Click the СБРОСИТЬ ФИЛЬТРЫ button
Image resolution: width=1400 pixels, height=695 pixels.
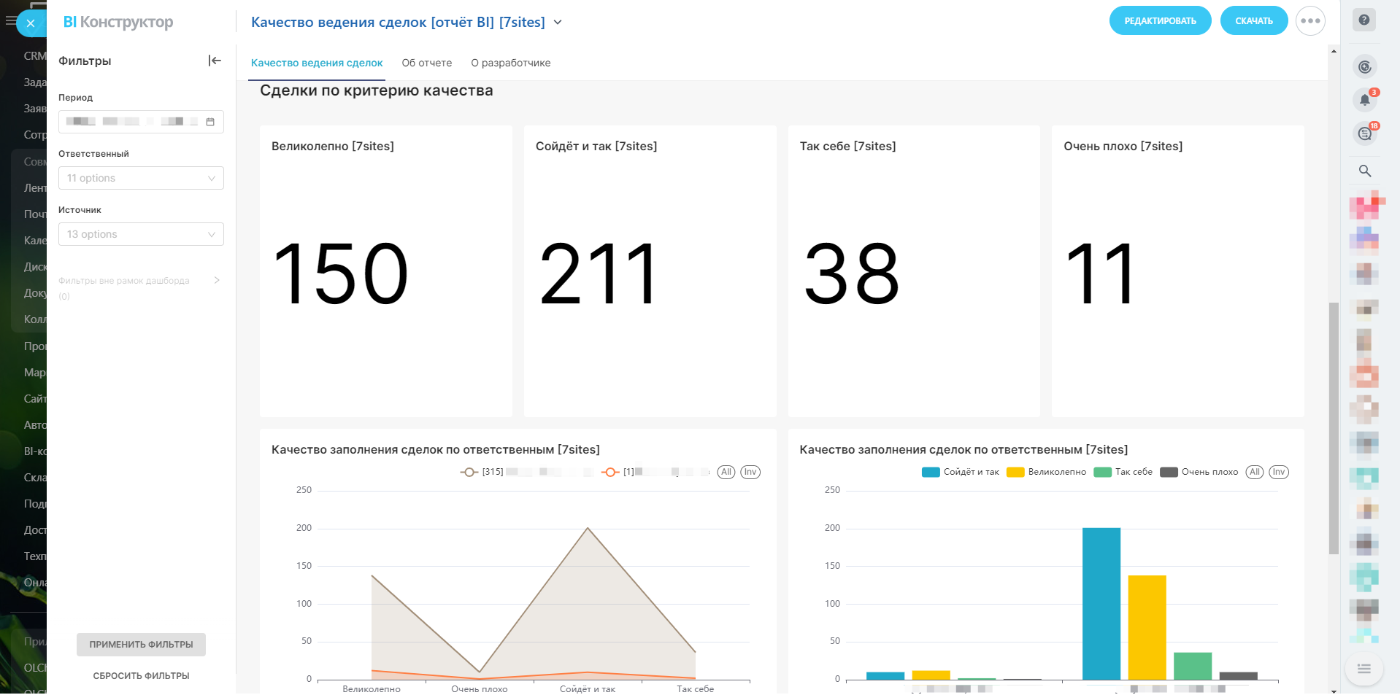[141, 676]
